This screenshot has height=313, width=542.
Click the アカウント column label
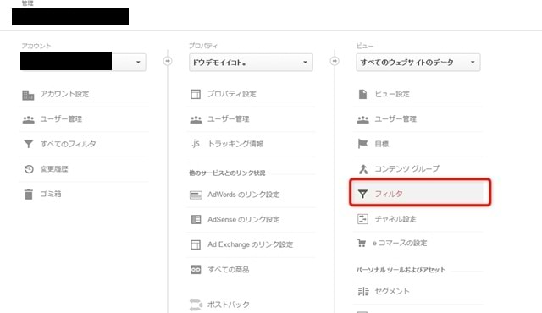pyautogui.click(x=36, y=46)
